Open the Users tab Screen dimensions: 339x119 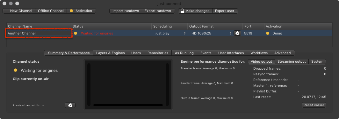click(x=136, y=53)
